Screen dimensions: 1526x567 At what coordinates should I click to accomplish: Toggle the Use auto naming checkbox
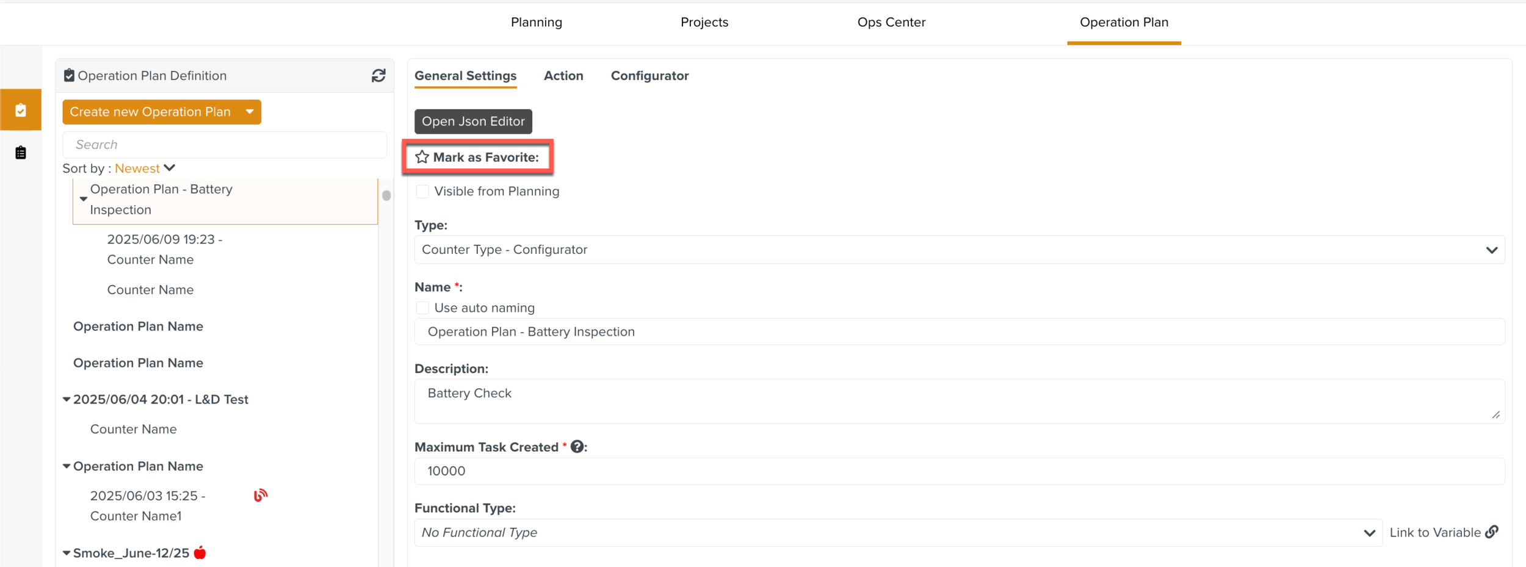tap(422, 308)
